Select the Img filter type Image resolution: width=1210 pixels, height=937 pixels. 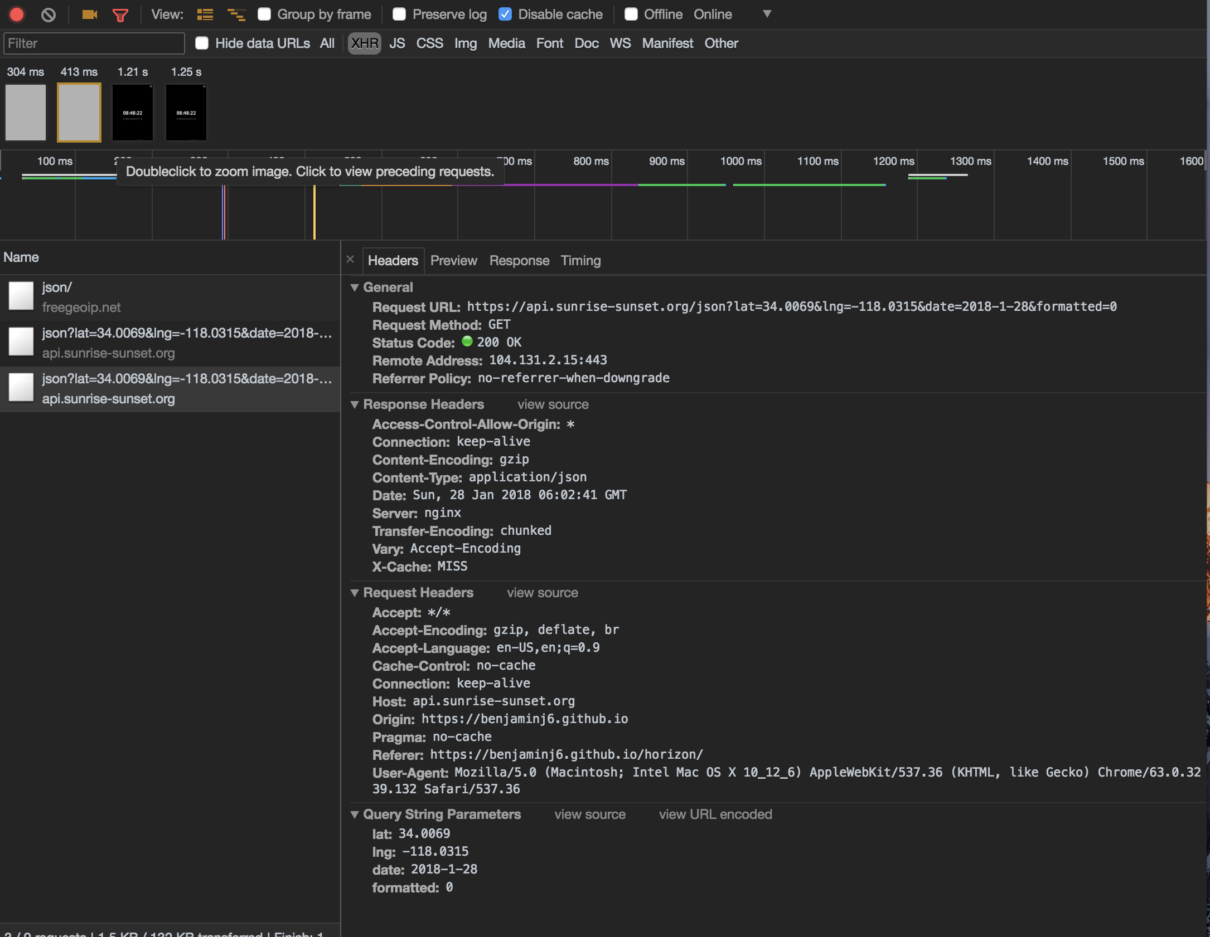[466, 43]
